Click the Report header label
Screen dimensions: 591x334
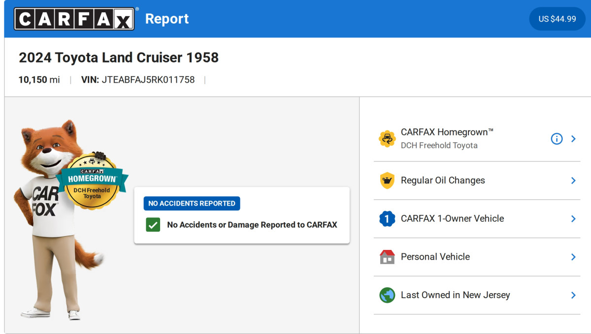point(167,19)
